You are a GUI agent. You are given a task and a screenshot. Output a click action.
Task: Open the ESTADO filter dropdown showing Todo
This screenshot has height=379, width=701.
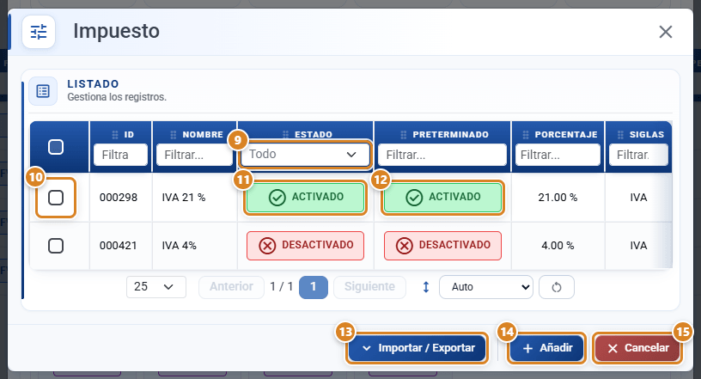point(305,155)
